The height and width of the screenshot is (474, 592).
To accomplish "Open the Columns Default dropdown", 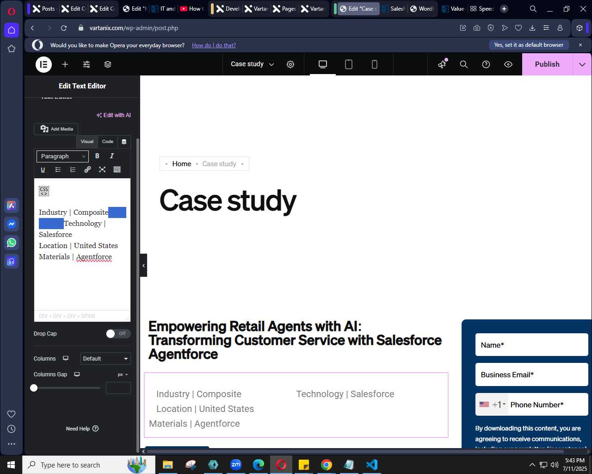I will click(x=105, y=359).
